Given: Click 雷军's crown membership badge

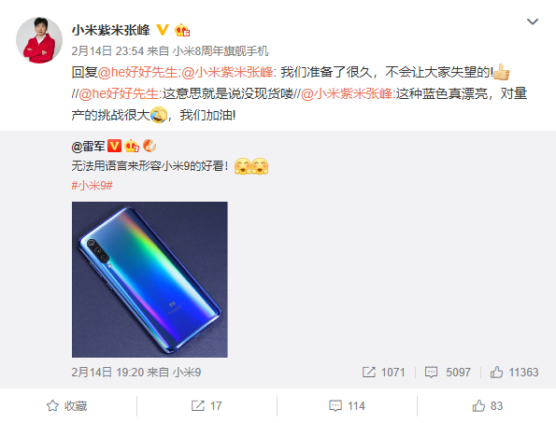Looking at the screenshot, I should point(132,146).
